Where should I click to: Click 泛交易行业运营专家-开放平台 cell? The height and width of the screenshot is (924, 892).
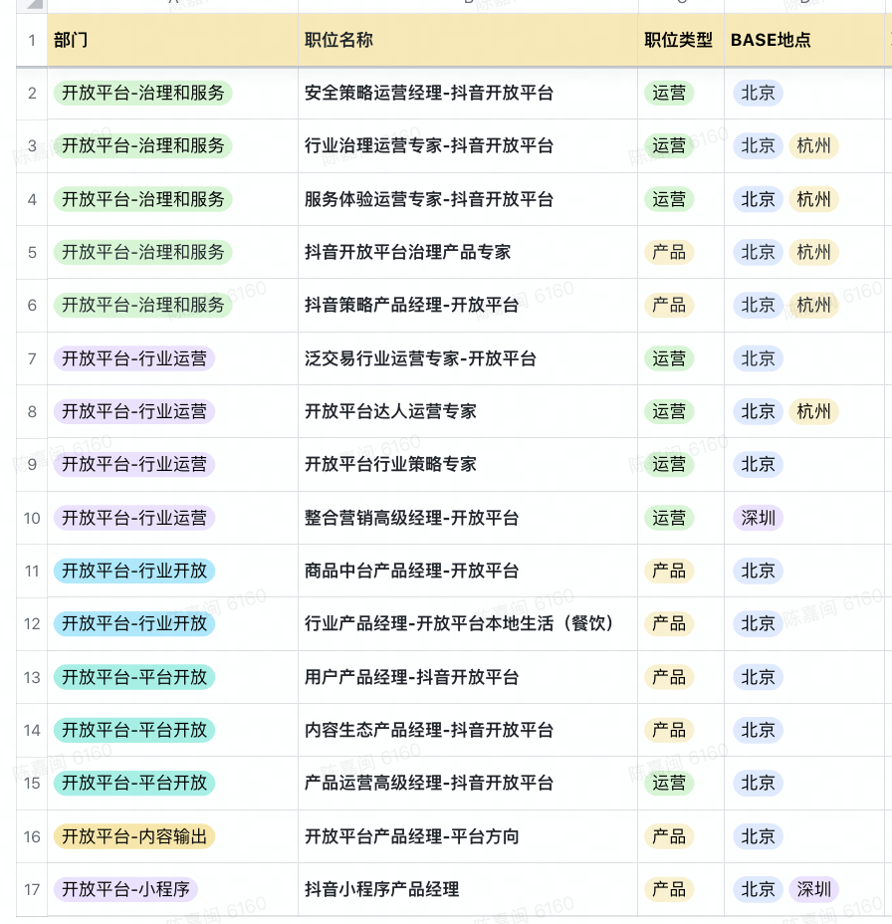[x=468, y=358]
